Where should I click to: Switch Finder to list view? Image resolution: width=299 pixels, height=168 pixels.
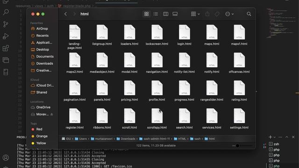coord(156,14)
